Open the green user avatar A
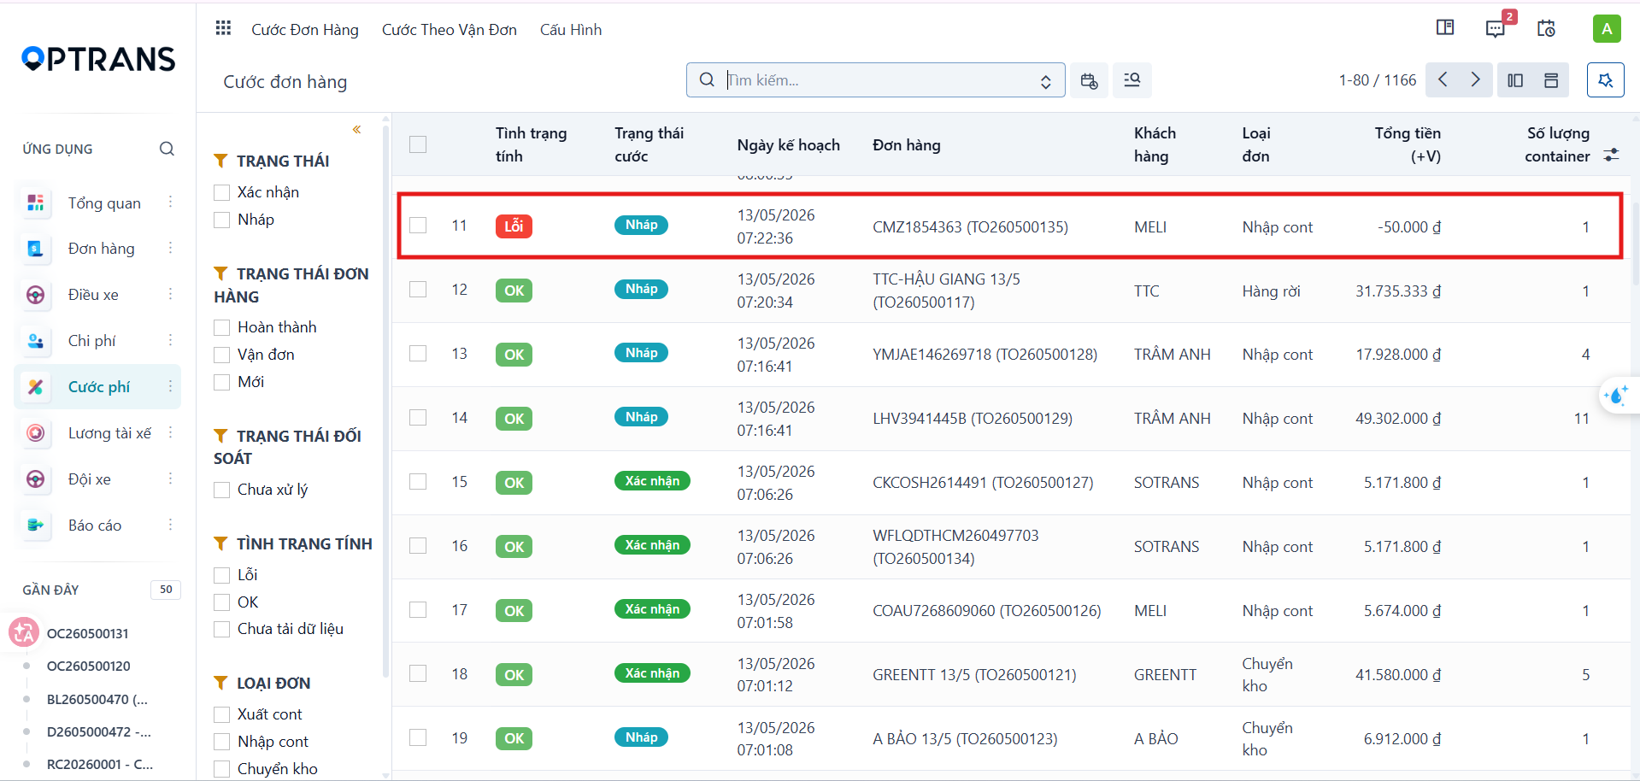The width and height of the screenshot is (1640, 781). point(1607,28)
